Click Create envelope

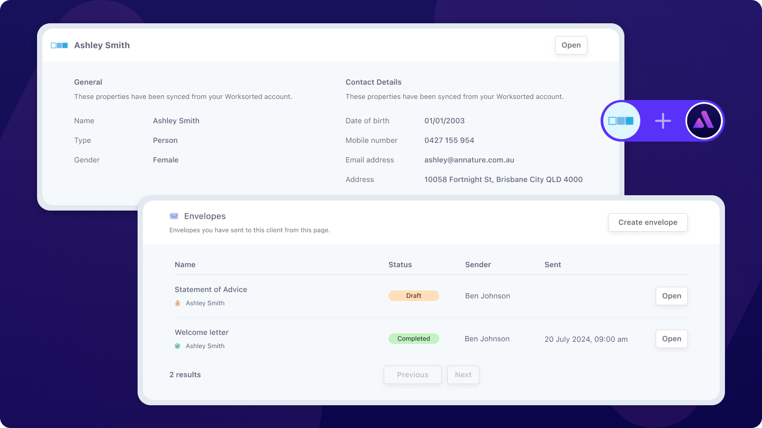(x=648, y=222)
